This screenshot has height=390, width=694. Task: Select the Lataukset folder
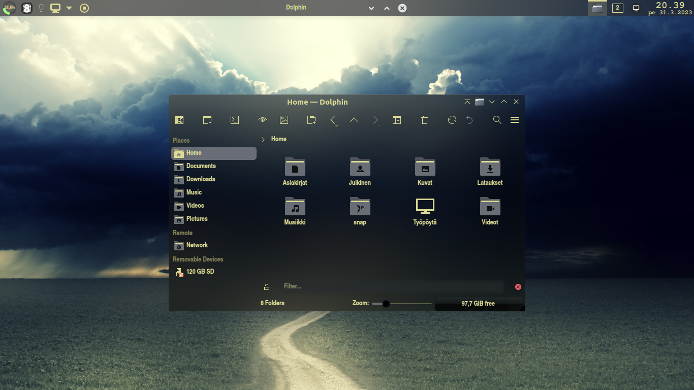490,172
